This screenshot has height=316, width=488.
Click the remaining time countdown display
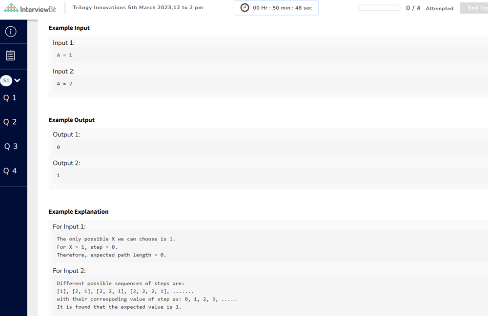point(282,8)
